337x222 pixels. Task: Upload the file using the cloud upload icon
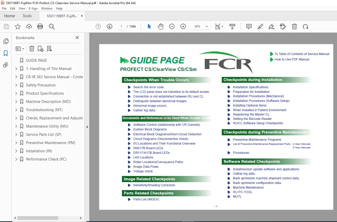tap(29, 26)
